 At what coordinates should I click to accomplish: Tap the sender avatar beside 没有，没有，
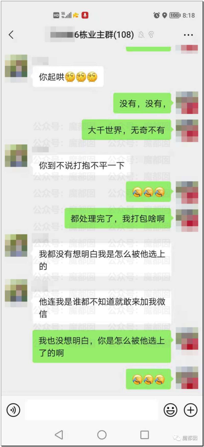(x=187, y=103)
